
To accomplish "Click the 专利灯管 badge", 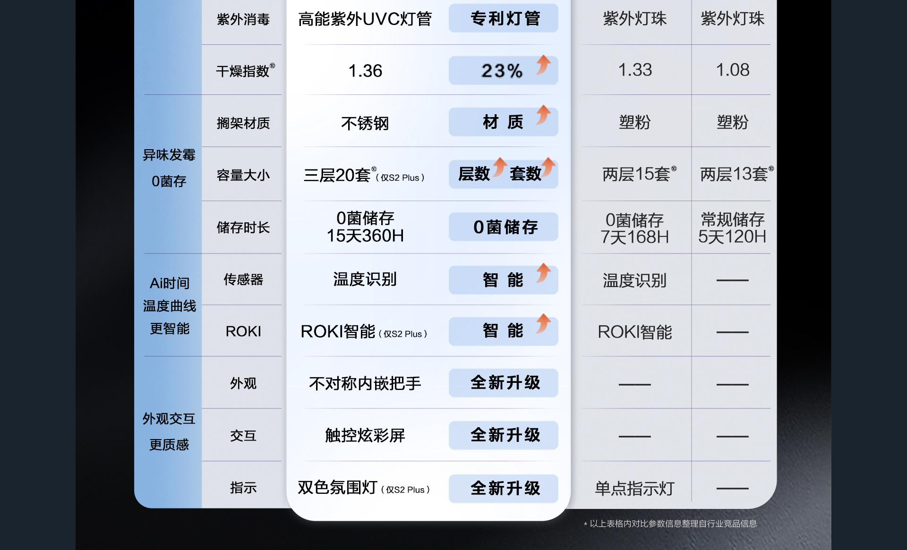I will (x=504, y=19).
